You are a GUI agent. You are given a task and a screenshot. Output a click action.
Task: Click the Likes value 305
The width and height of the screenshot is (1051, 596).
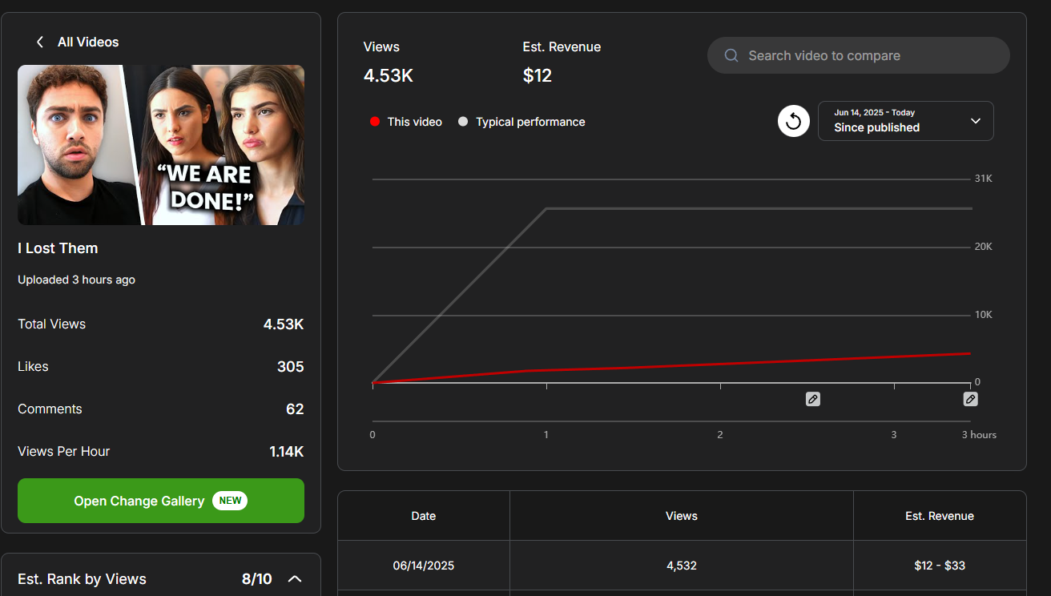pos(291,367)
